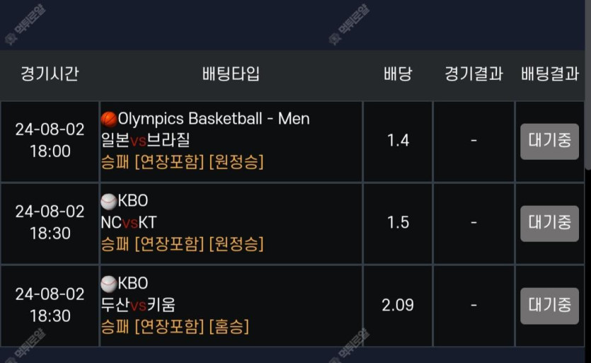Screen dimensions: 591x363
Task: Click the 배당 column header
Action: point(398,74)
